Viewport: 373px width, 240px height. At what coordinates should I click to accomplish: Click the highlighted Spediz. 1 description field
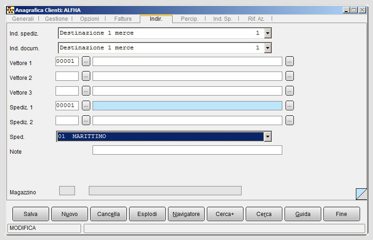187,106
